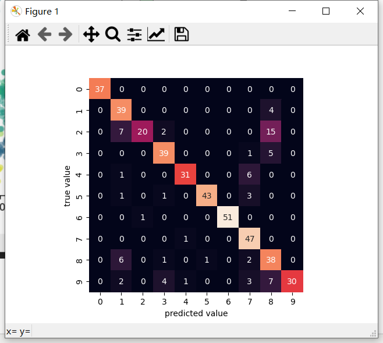
Task: Click the 39 cell in row 1
Action: (121, 110)
